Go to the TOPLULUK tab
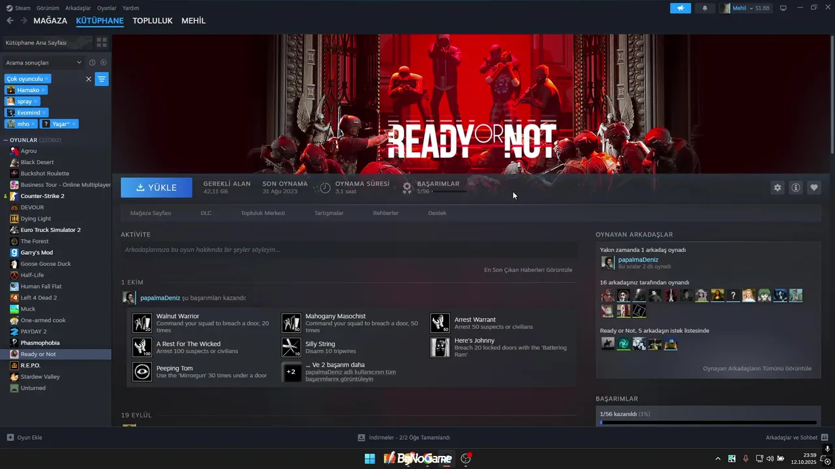The width and height of the screenshot is (835, 469). click(x=153, y=21)
